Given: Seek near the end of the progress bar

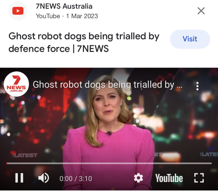Looking at the screenshot, I should tap(207, 163).
